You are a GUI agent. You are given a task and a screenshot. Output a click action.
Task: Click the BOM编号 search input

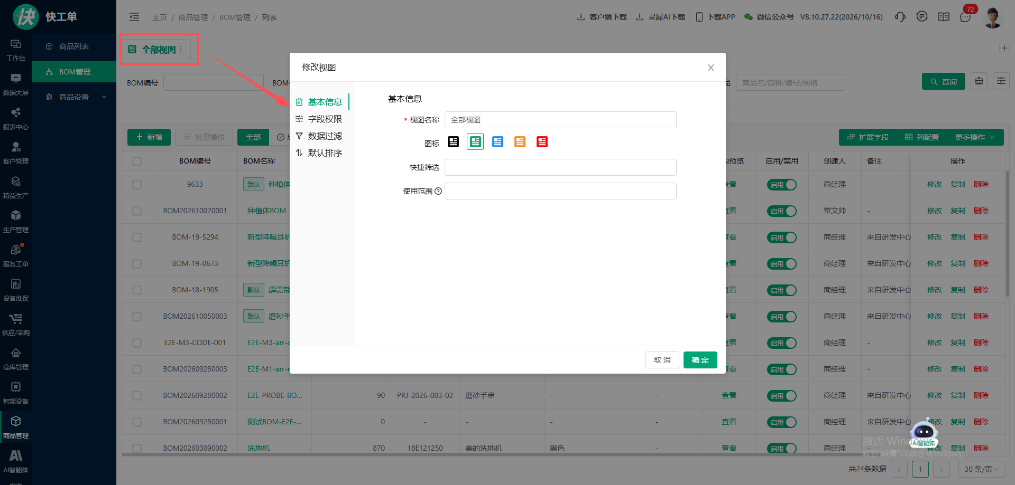tap(214, 82)
